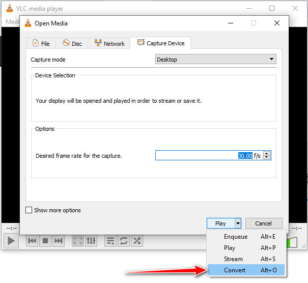
Task: Click the previous track button
Action: (32, 241)
